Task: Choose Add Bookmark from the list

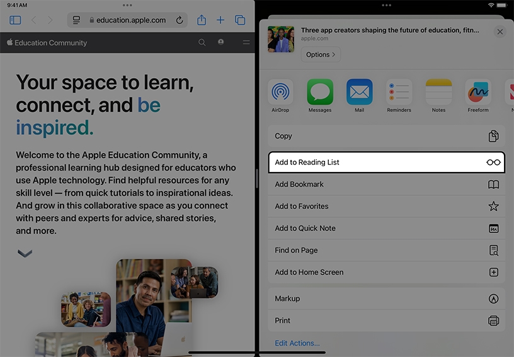Action: point(386,184)
